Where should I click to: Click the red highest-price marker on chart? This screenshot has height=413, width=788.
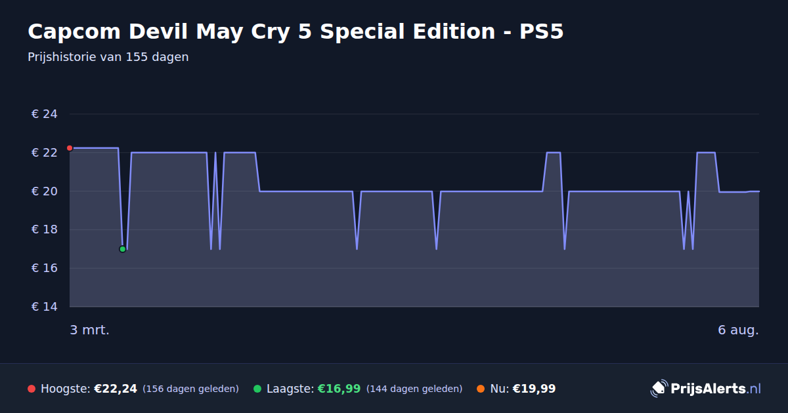pos(70,148)
